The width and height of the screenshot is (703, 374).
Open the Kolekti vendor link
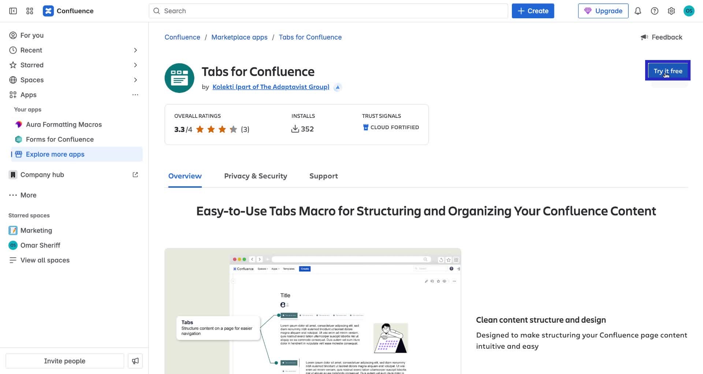tap(271, 87)
